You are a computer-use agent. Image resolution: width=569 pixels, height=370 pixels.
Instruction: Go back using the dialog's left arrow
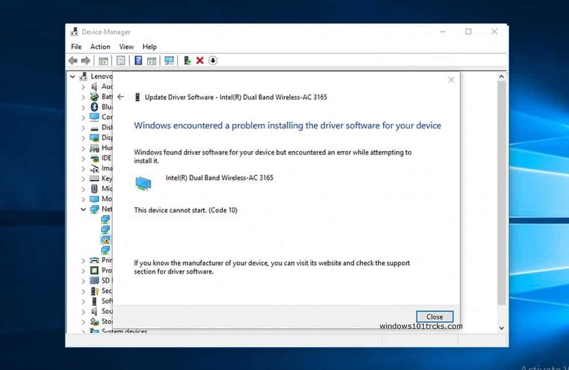[x=121, y=97]
